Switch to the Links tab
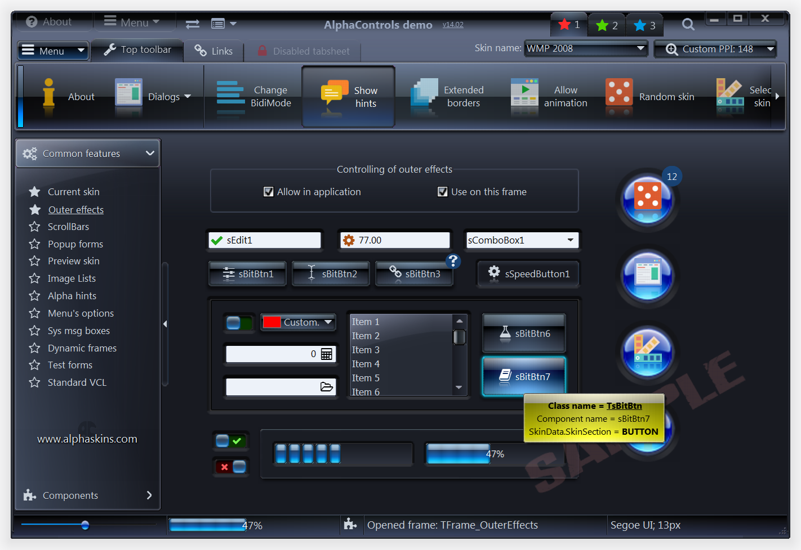The image size is (801, 550). pyautogui.click(x=213, y=51)
